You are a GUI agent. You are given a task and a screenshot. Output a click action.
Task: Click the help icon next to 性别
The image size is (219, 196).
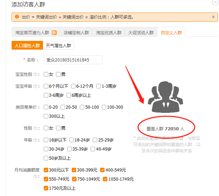[x=35, y=128]
